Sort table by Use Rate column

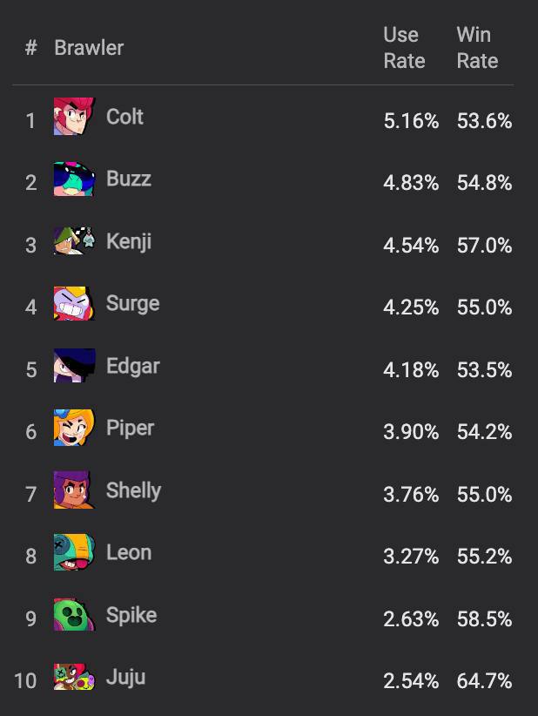(x=404, y=48)
